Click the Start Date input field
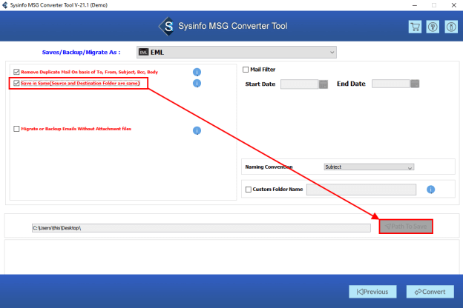The image size is (463, 308). (x=300, y=84)
